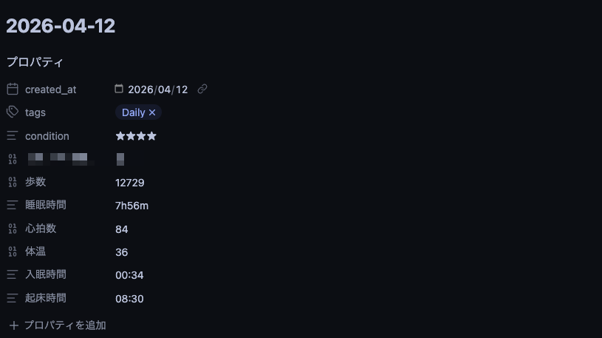Click the text icon beside 睡眠時間
Image resolution: width=602 pixels, height=338 pixels.
(13, 205)
